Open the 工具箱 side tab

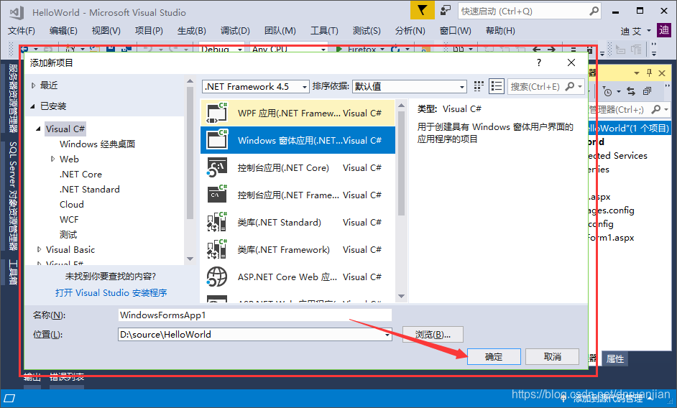pos(13,272)
